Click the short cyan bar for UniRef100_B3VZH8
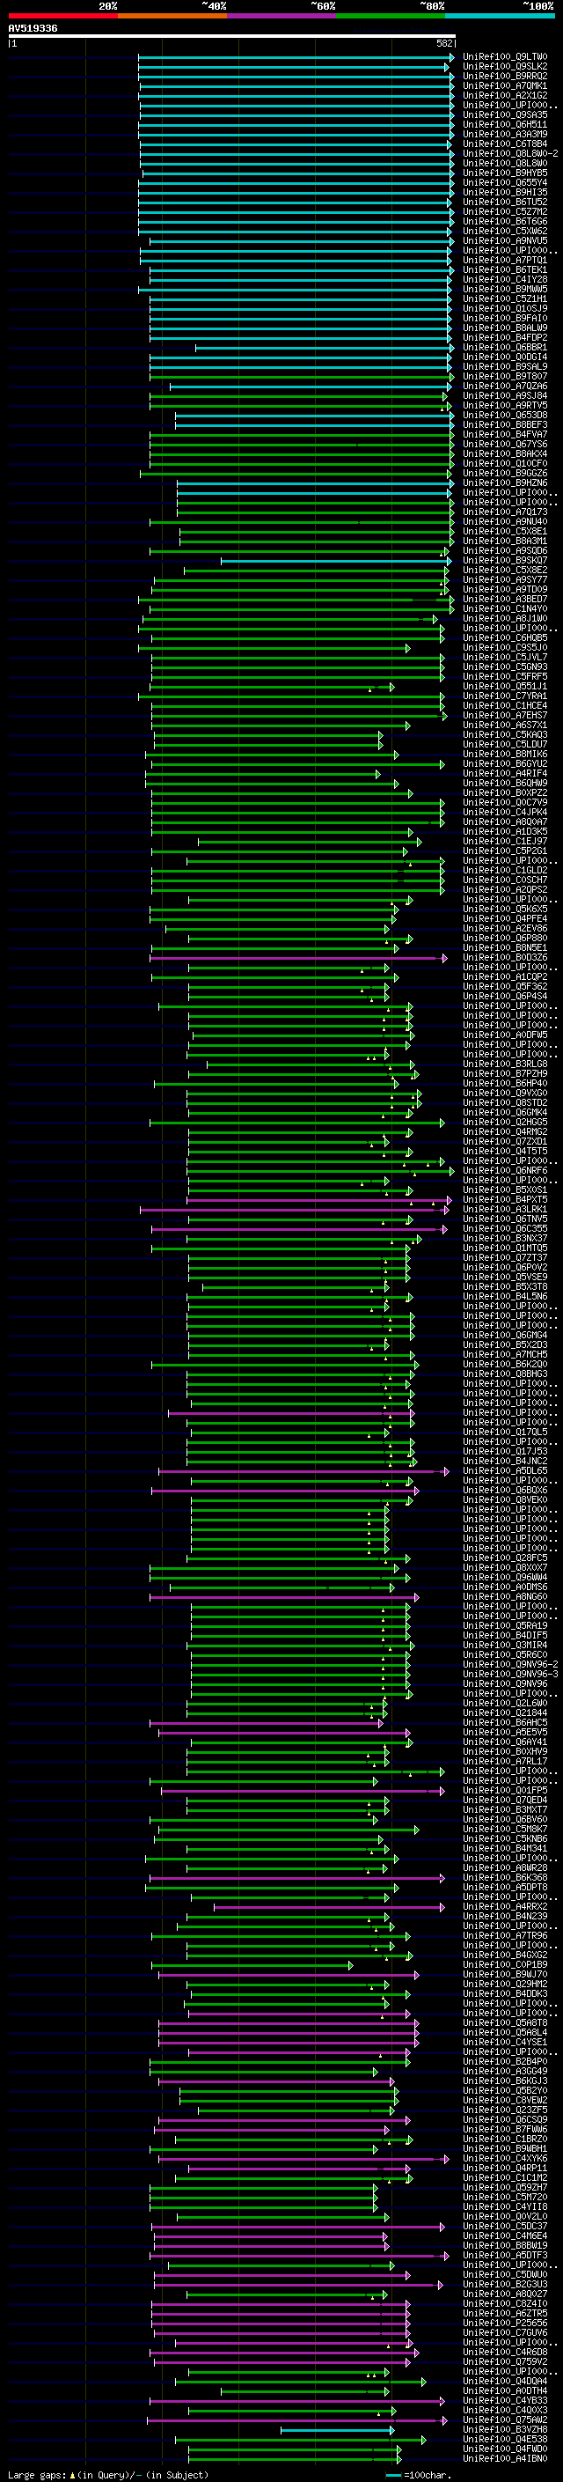The width and height of the screenshot is (563, 2482). (339, 2430)
